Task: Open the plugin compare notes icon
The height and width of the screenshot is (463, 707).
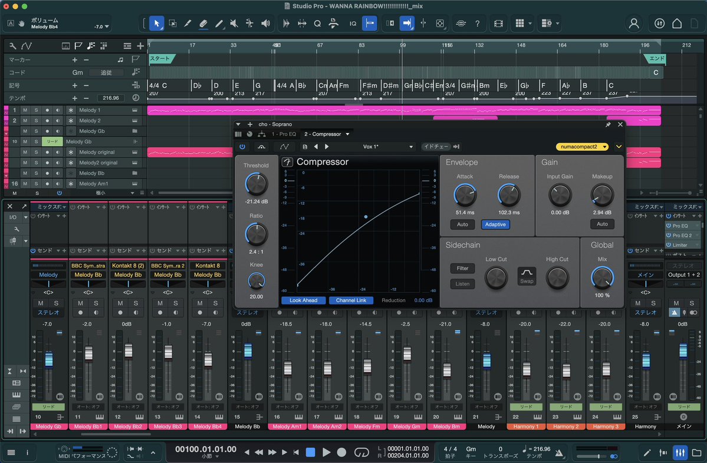Action: point(305,147)
